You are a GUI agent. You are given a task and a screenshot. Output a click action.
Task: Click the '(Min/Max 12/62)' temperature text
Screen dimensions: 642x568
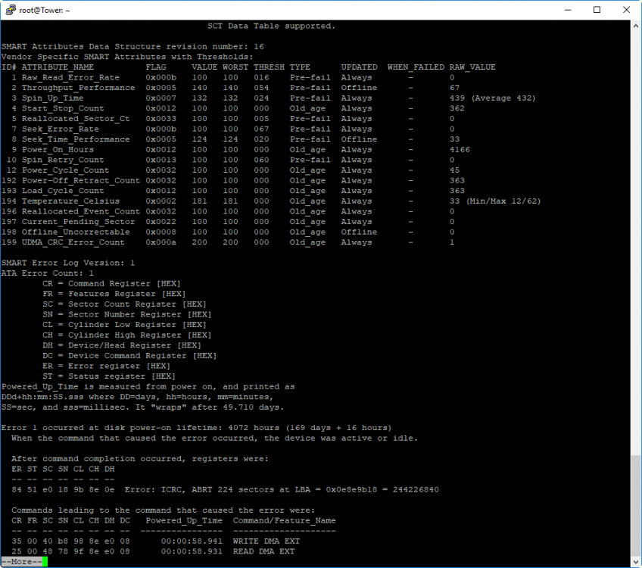pos(503,201)
